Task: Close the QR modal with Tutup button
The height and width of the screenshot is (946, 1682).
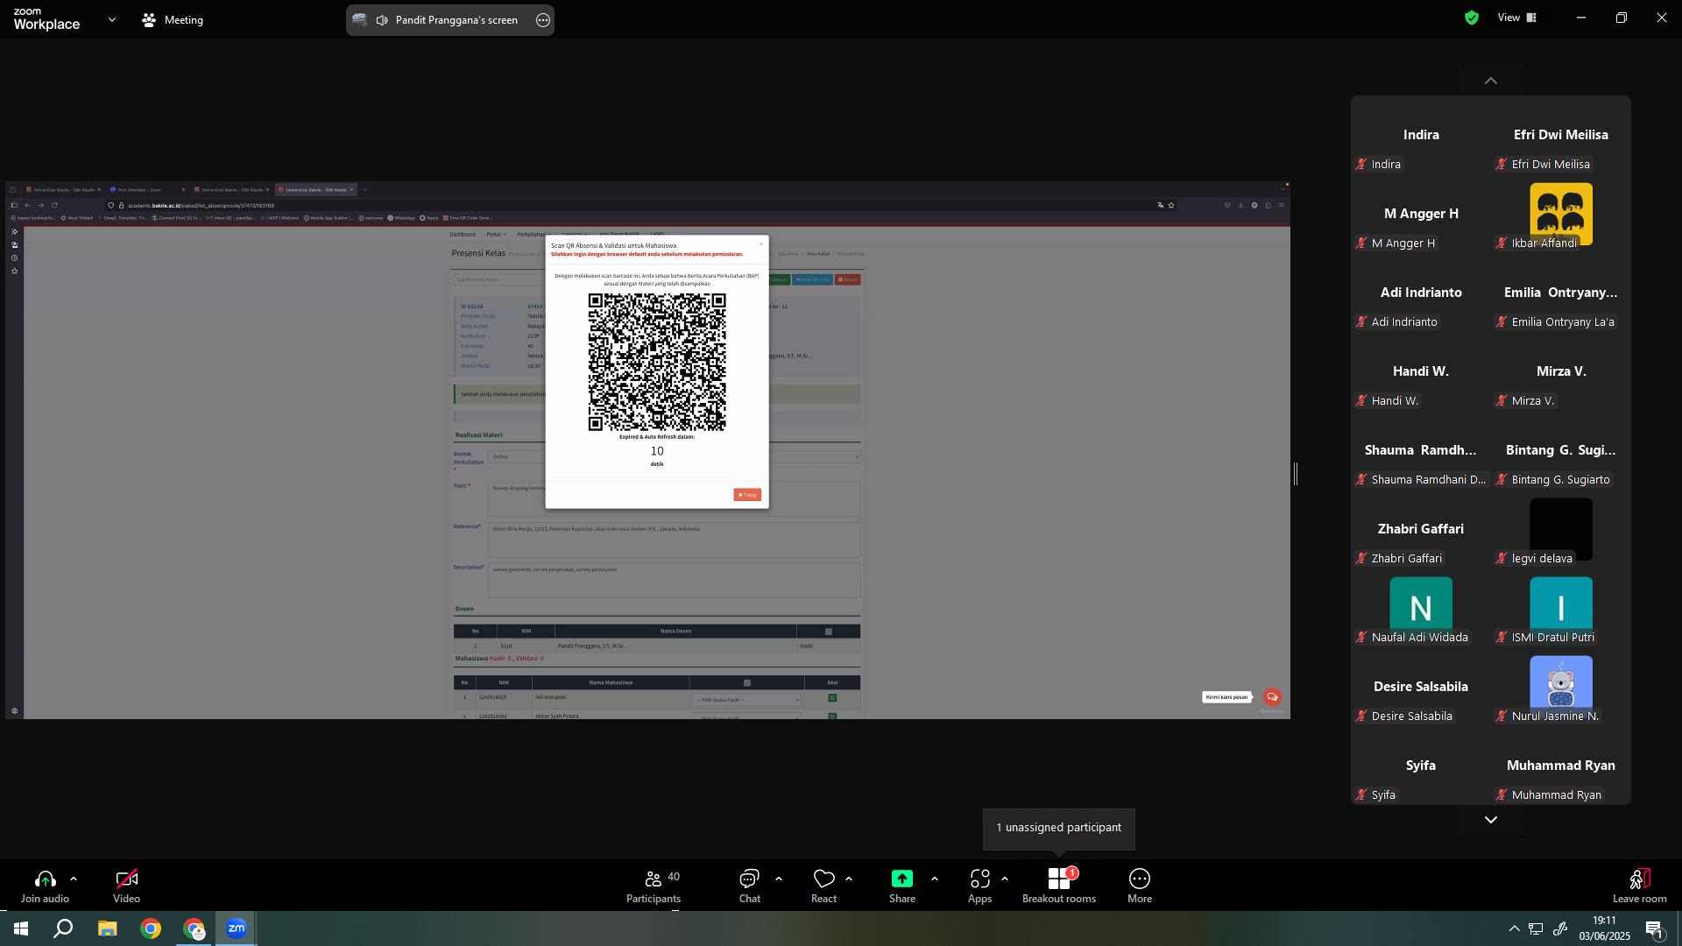Action: 747,495
